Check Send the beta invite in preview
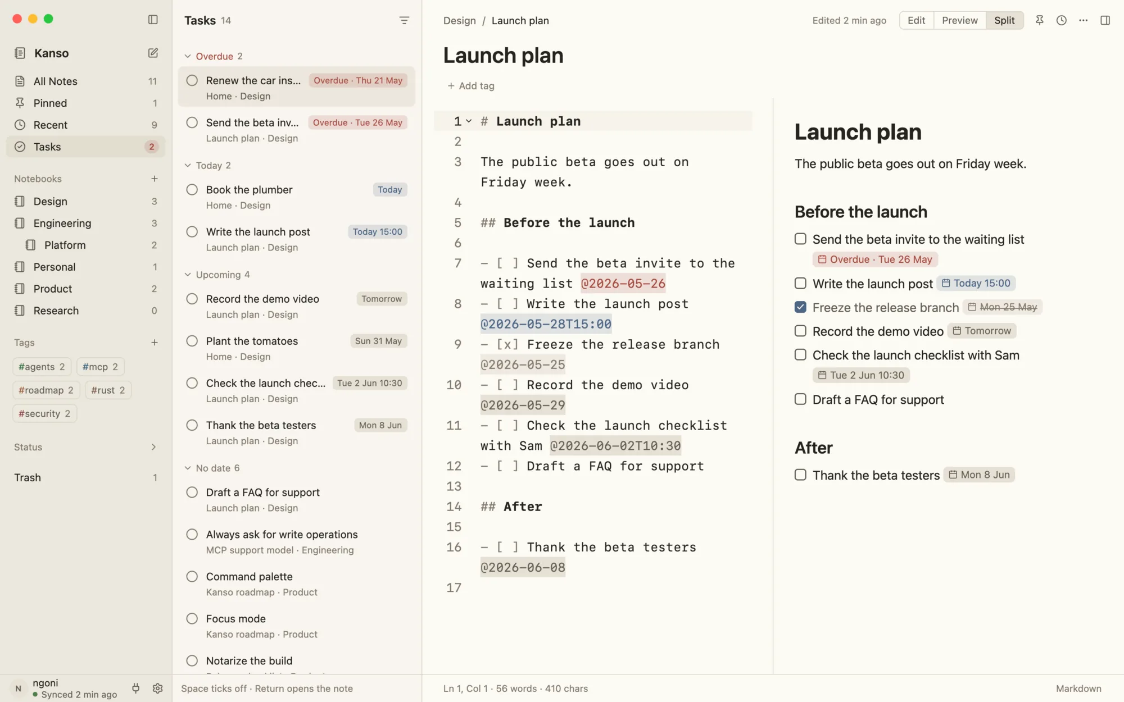The image size is (1124, 702). (x=800, y=239)
